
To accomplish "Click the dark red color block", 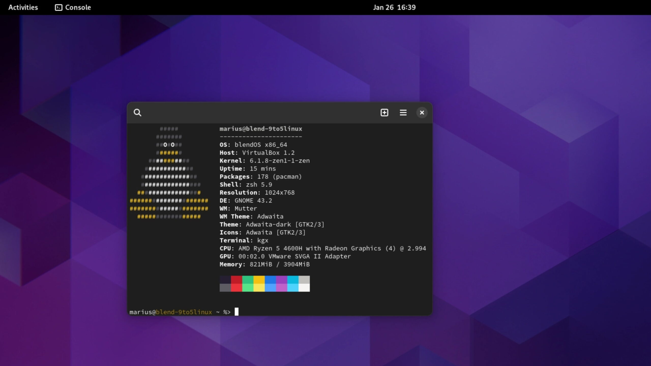I will 236,280.
